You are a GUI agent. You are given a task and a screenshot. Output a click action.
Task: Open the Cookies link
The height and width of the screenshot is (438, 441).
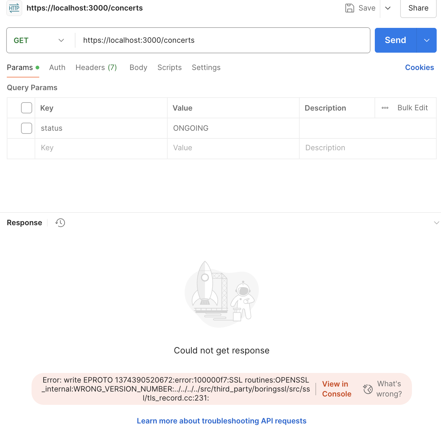419,68
